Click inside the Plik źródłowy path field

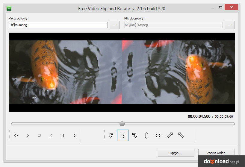click(58, 25)
